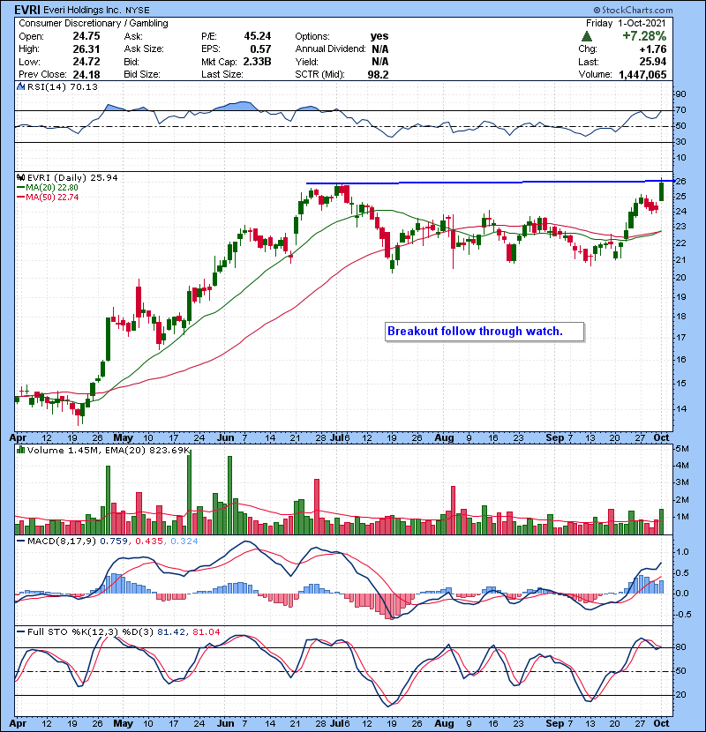Click the green MA(20) legend marker
The height and width of the screenshot is (732, 706).
tap(19, 187)
